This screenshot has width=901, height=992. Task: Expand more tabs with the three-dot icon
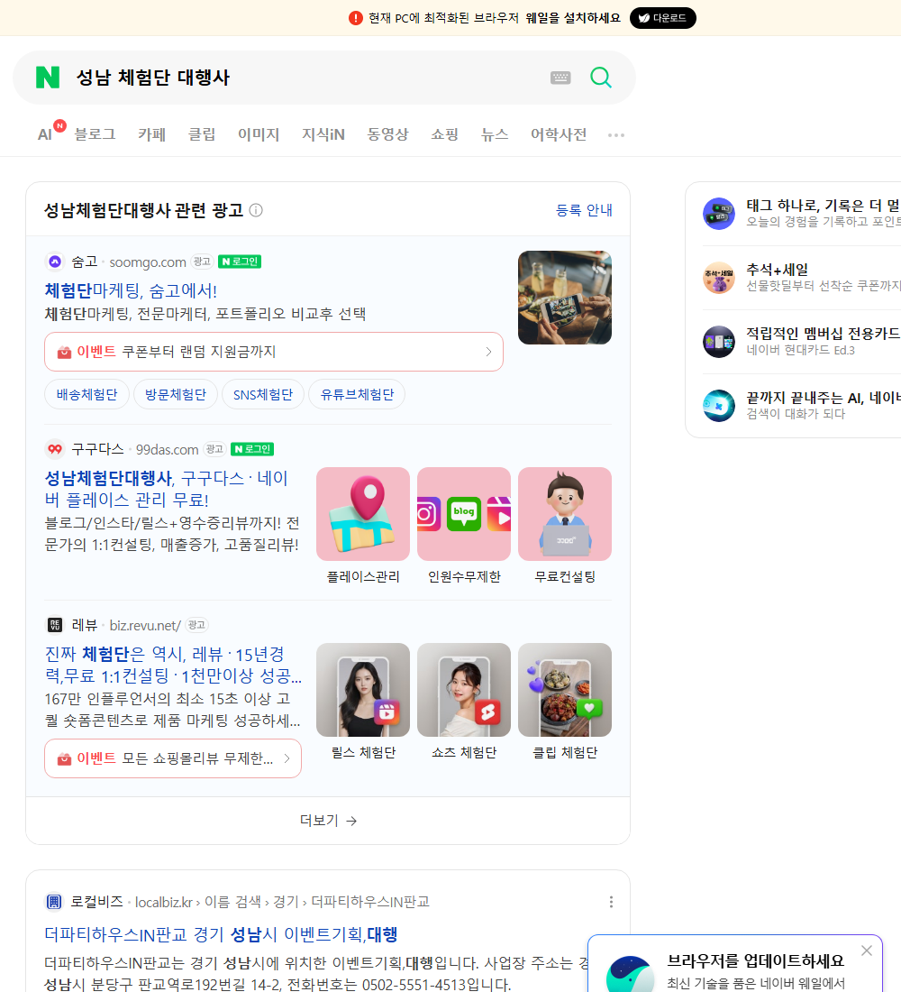[616, 134]
